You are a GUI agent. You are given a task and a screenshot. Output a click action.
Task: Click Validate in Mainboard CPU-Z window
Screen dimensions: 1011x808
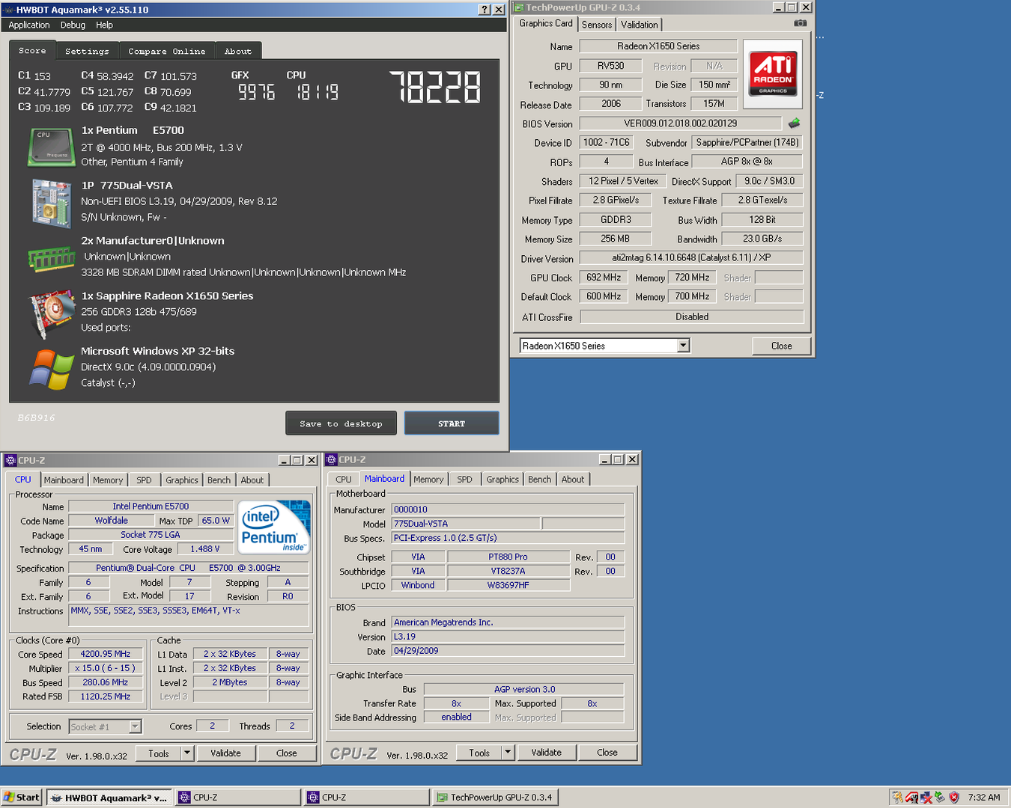546,753
